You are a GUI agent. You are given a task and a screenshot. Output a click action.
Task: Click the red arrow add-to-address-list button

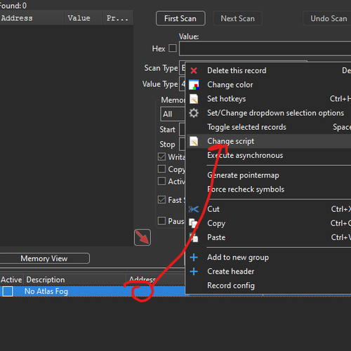[143, 237]
